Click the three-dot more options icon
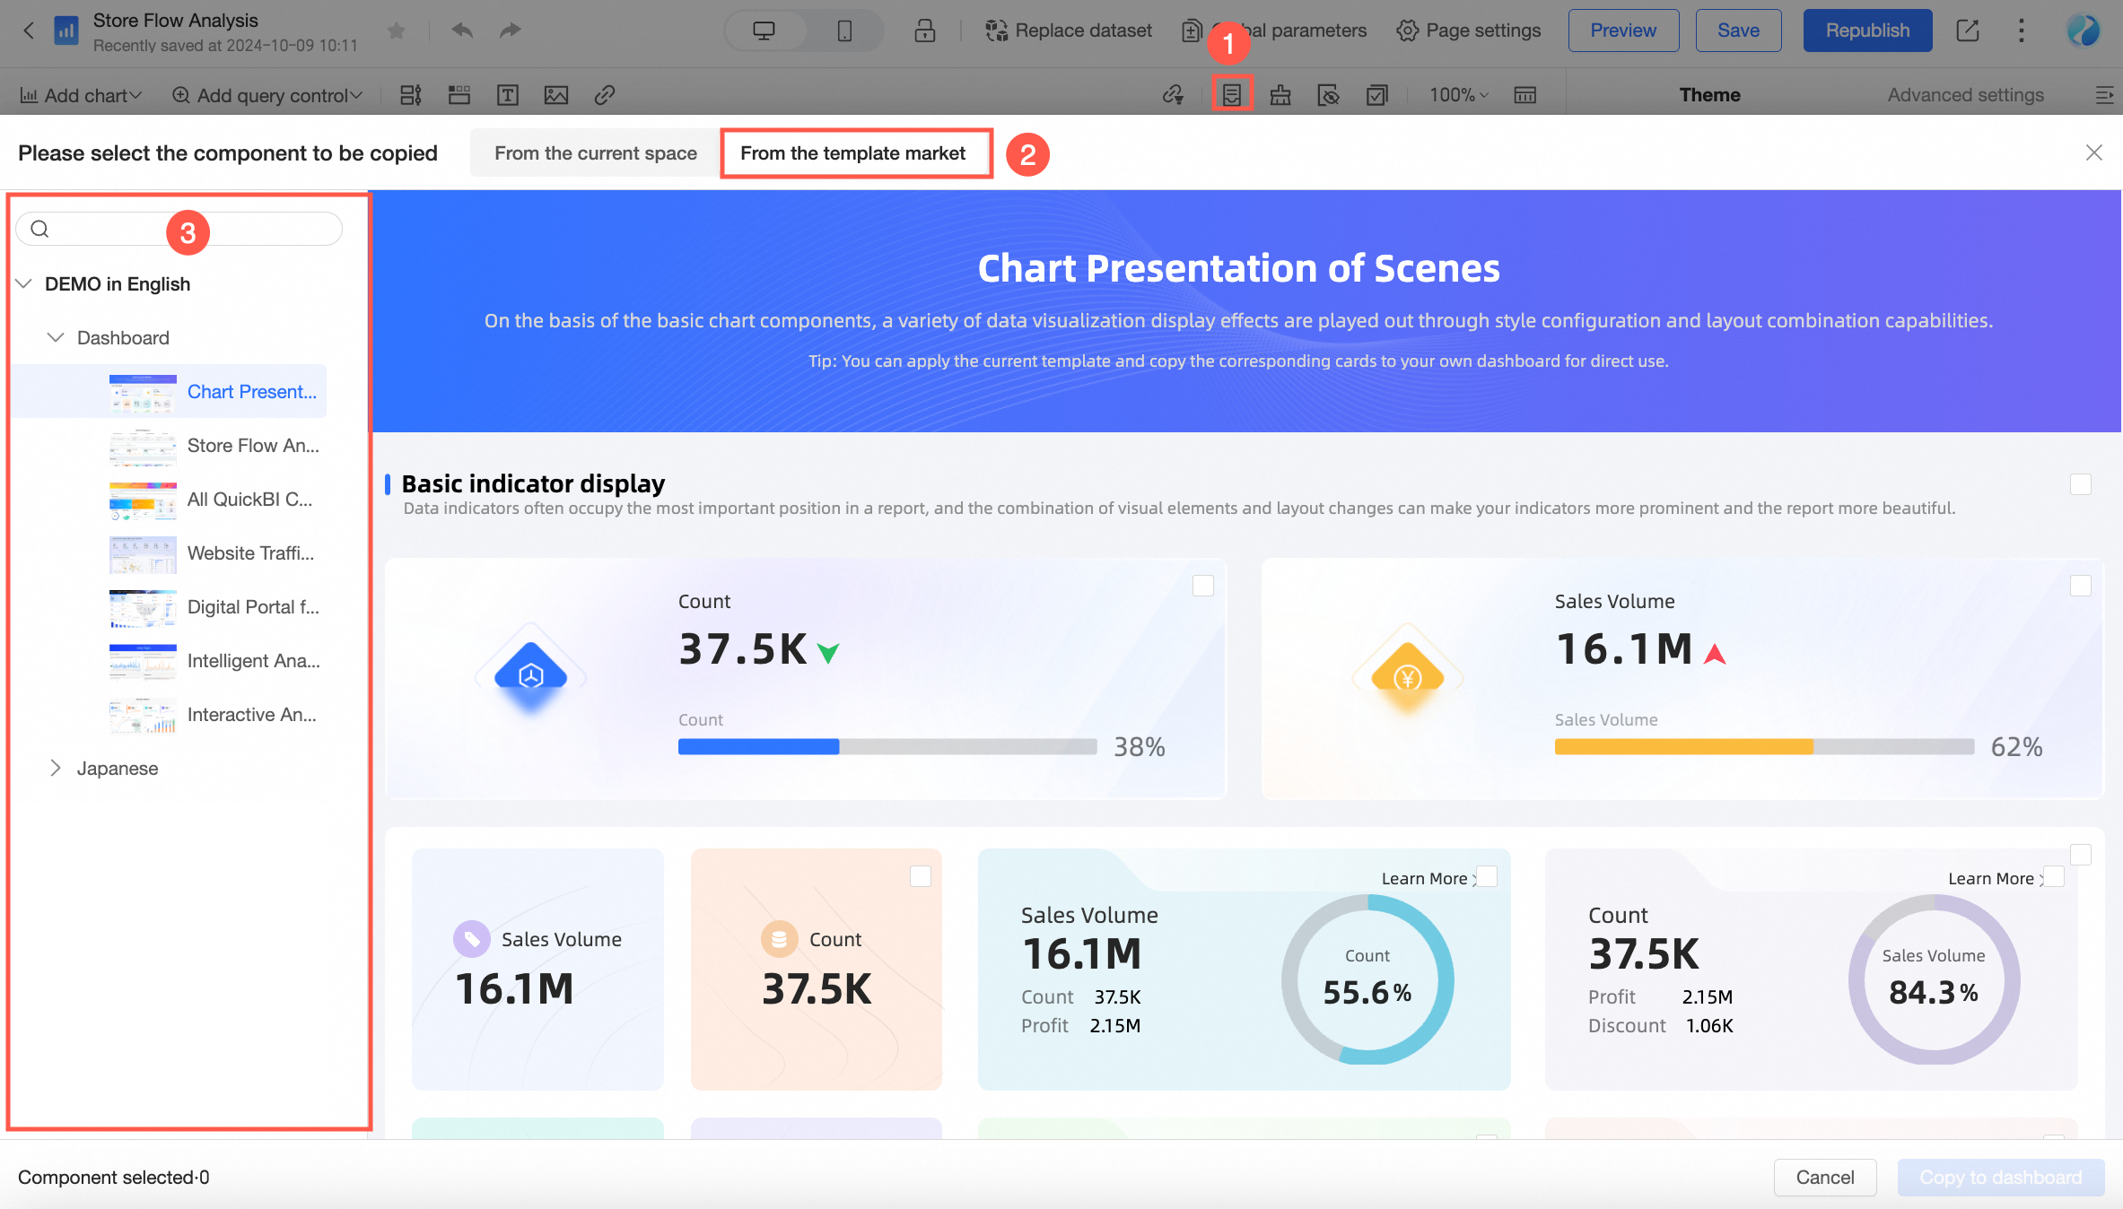This screenshot has height=1209, width=2123. pos(2021,30)
